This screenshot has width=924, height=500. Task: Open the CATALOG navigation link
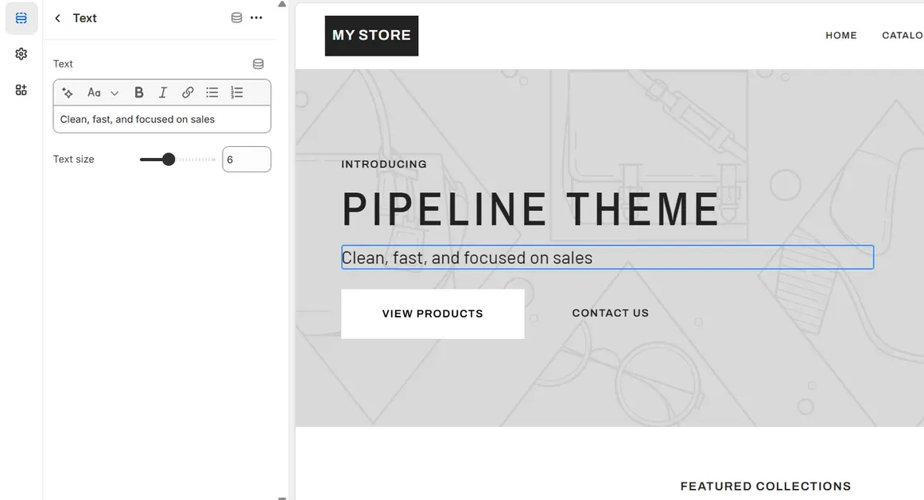pos(903,35)
